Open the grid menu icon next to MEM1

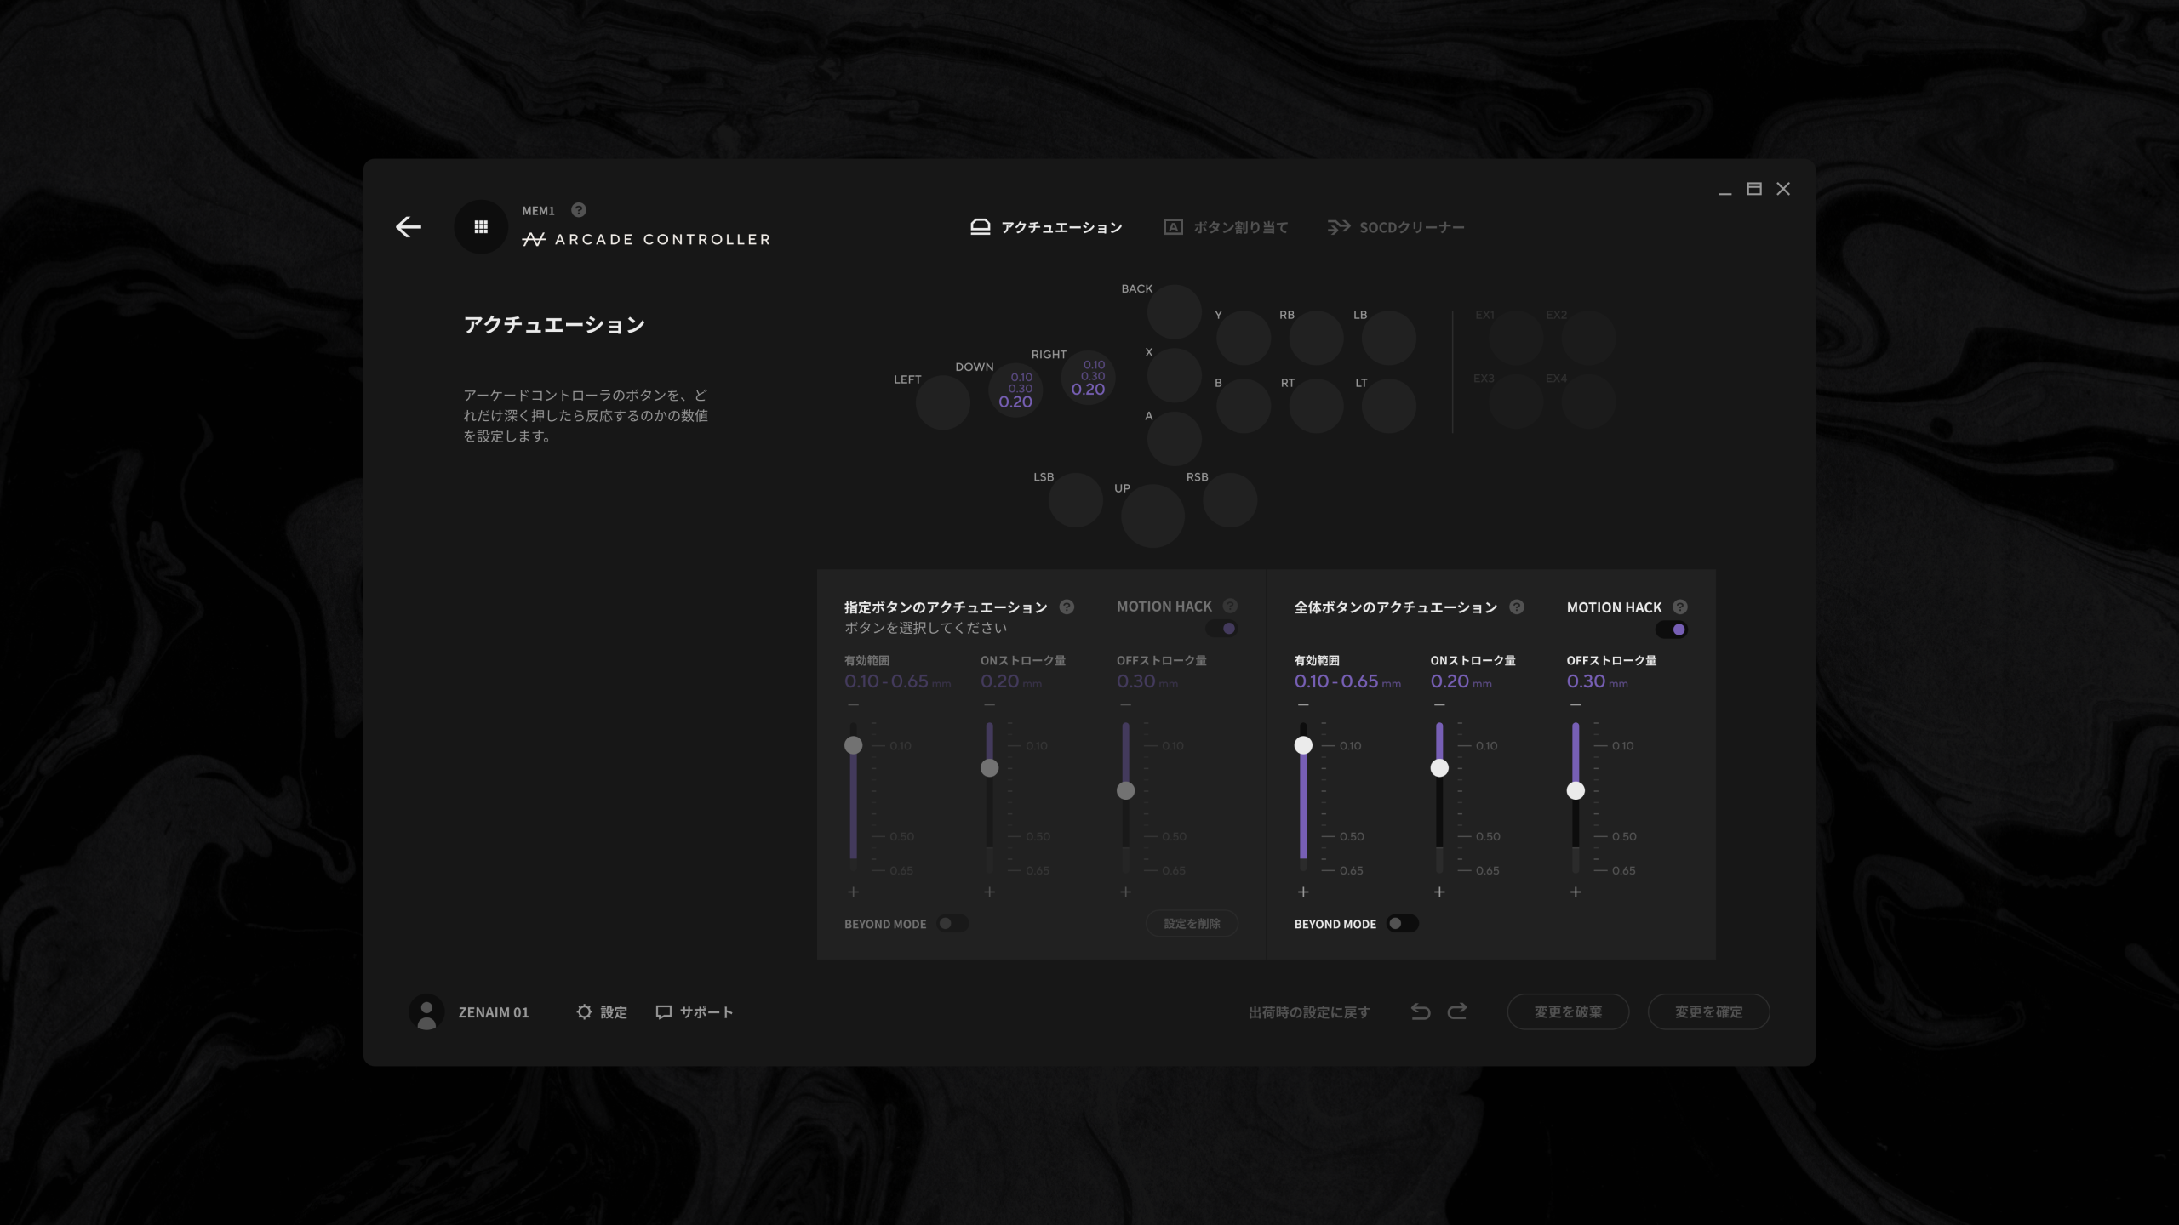(x=481, y=226)
